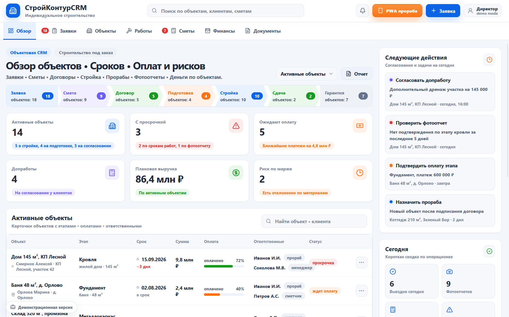The image size is (509, 317).
Task: Open the Проверить фотоотчет action card
Action: pyautogui.click(x=440, y=134)
